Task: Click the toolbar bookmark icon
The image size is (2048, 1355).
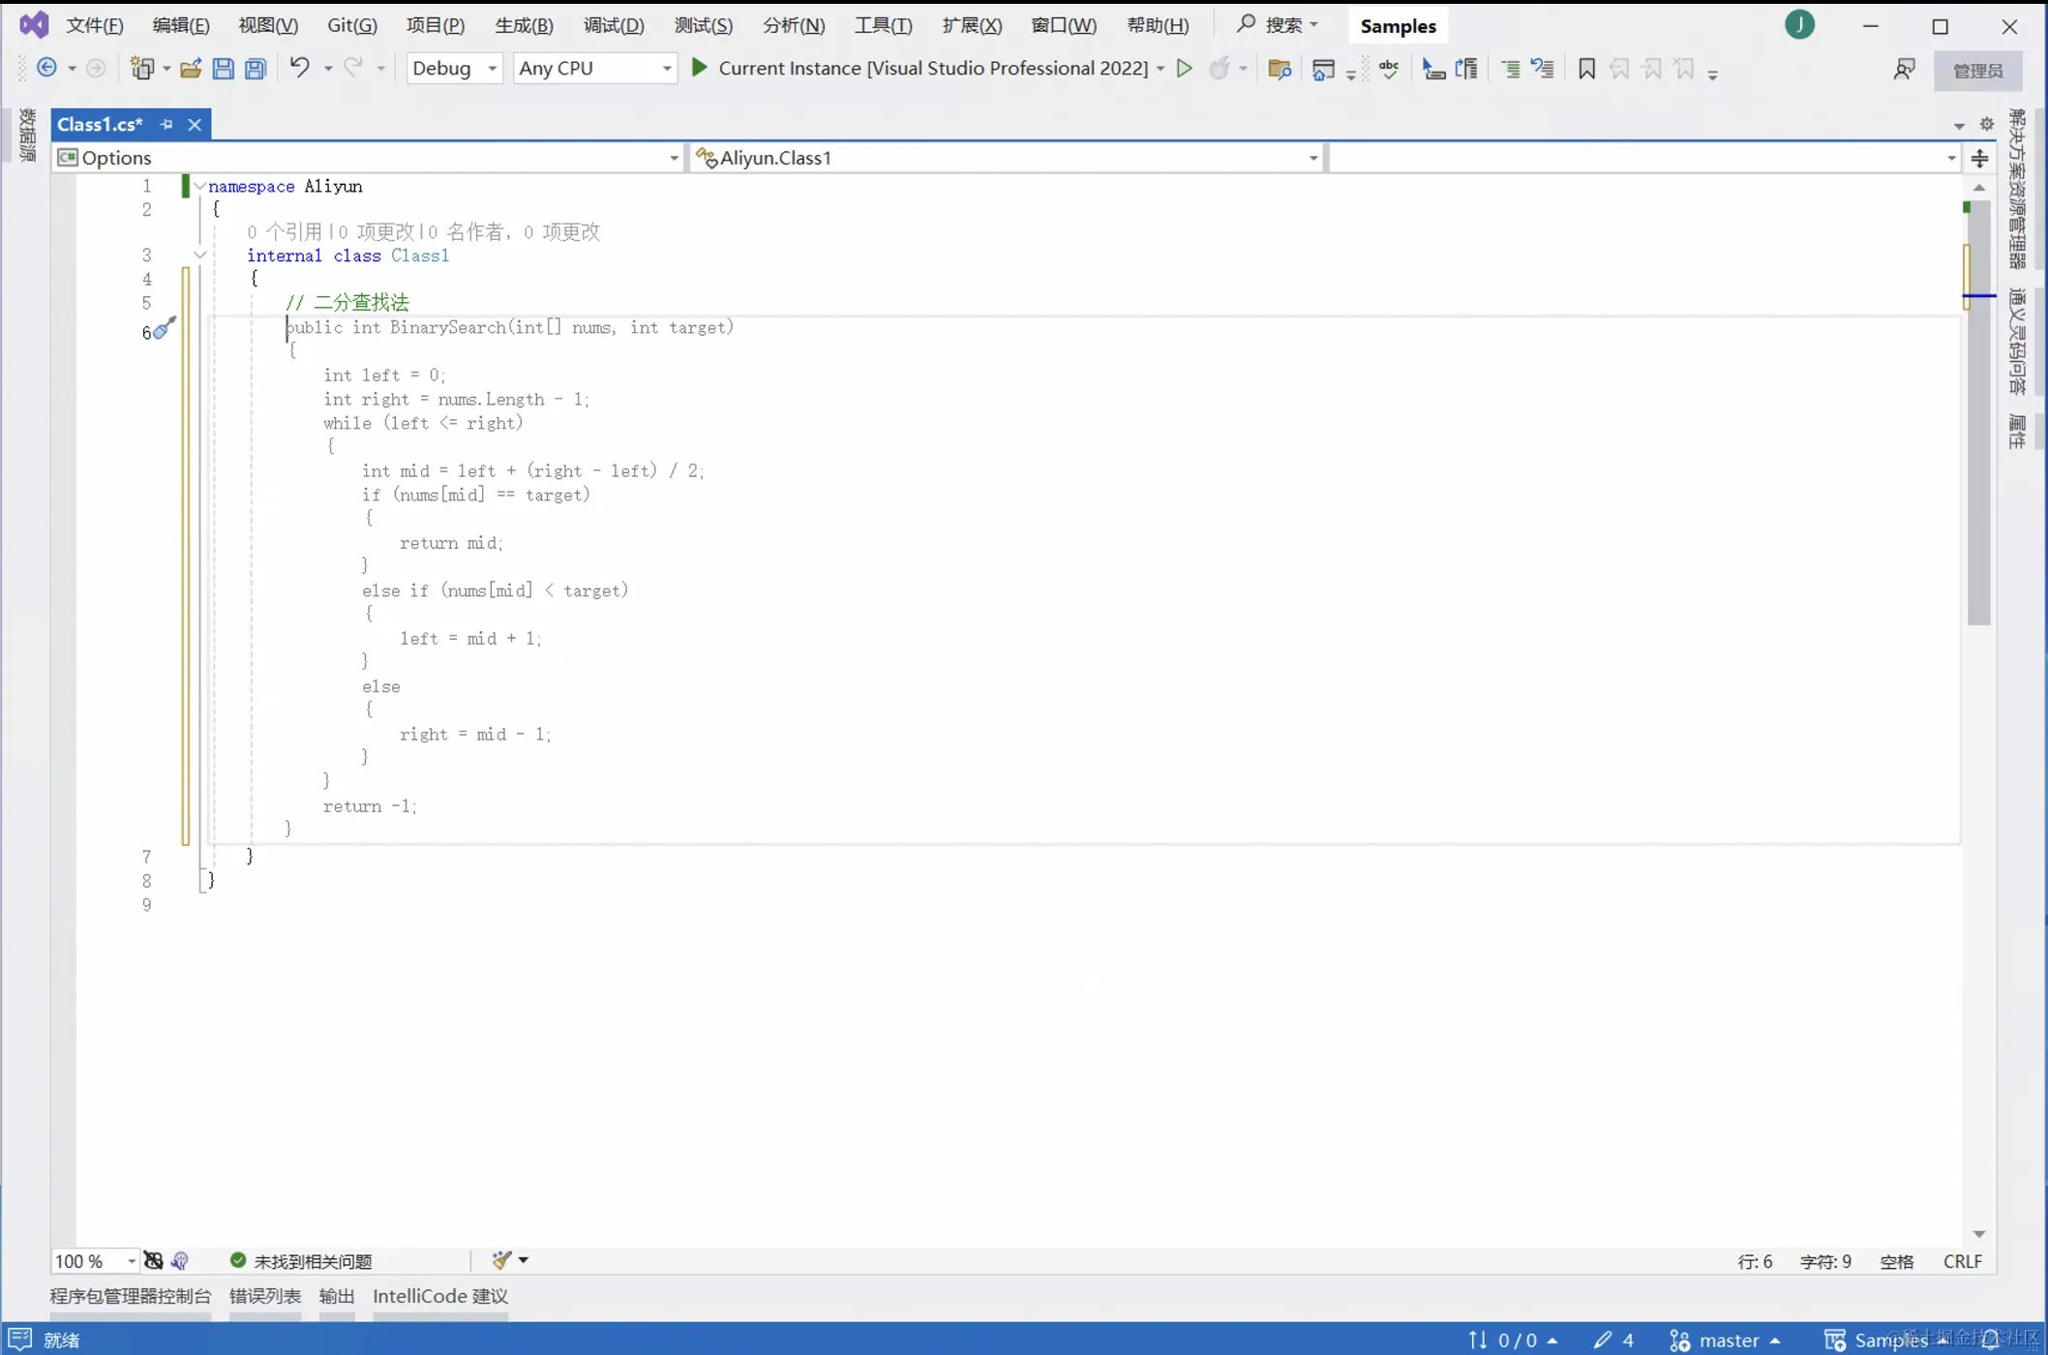Action: pyautogui.click(x=1585, y=69)
